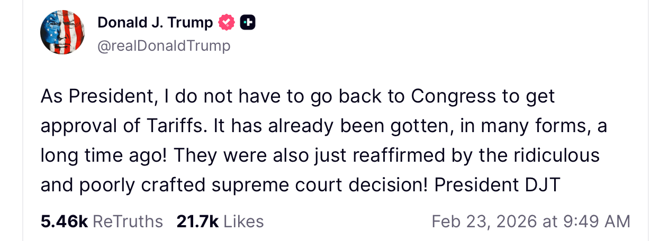
Task: Open the flag-painted profile avatar
Action: point(62,32)
